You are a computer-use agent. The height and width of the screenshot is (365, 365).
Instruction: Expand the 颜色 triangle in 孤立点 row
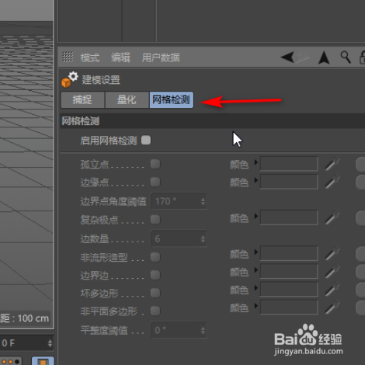pyautogui.click(x=255, y=162)
